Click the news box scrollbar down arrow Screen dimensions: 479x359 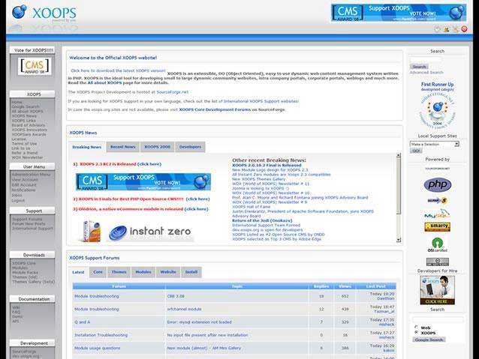point(399,240)
